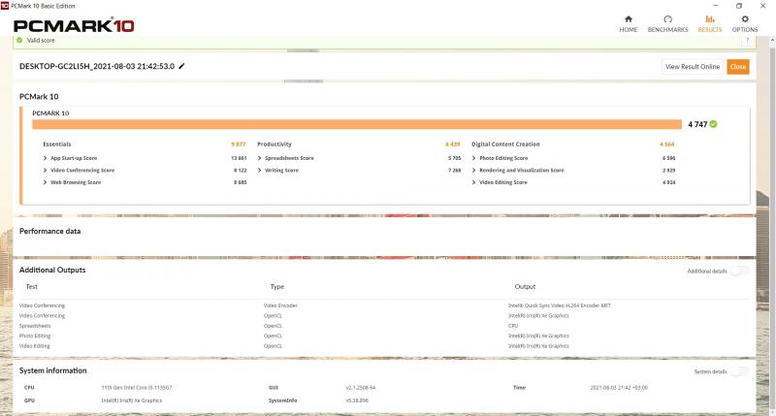Click the Additional Outputs heading
The image size is (776, 416).
52,270
